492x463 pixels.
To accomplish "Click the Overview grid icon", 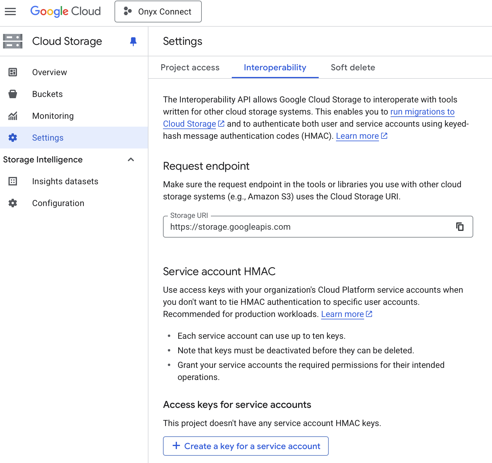I will tap(12, 72).
